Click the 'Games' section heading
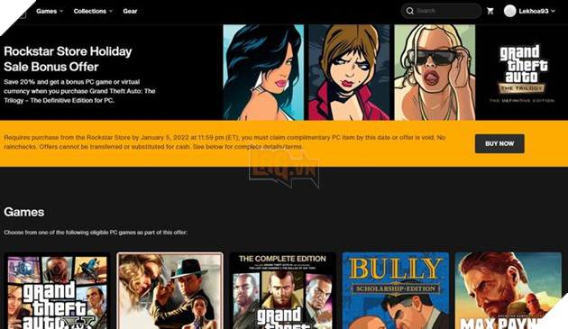This screenshot has height=329, width=568. tap(24, 212)
